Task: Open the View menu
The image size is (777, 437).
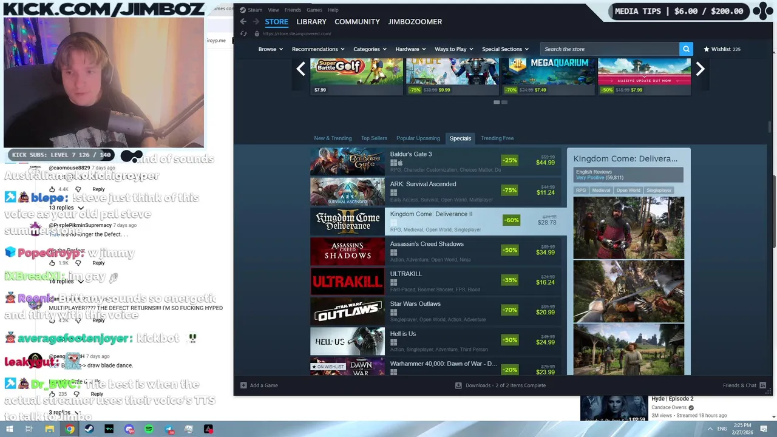Action: point(274,10)
